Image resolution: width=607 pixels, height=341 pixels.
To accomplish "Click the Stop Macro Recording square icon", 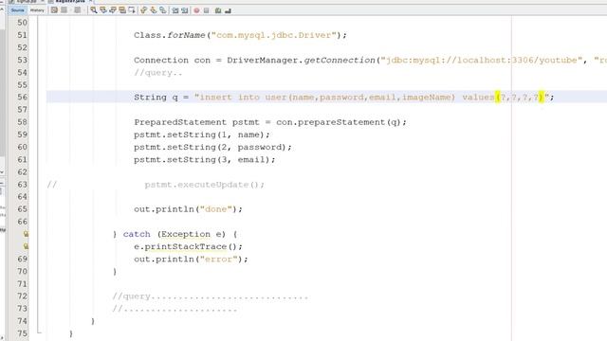I will click(207, 10).
